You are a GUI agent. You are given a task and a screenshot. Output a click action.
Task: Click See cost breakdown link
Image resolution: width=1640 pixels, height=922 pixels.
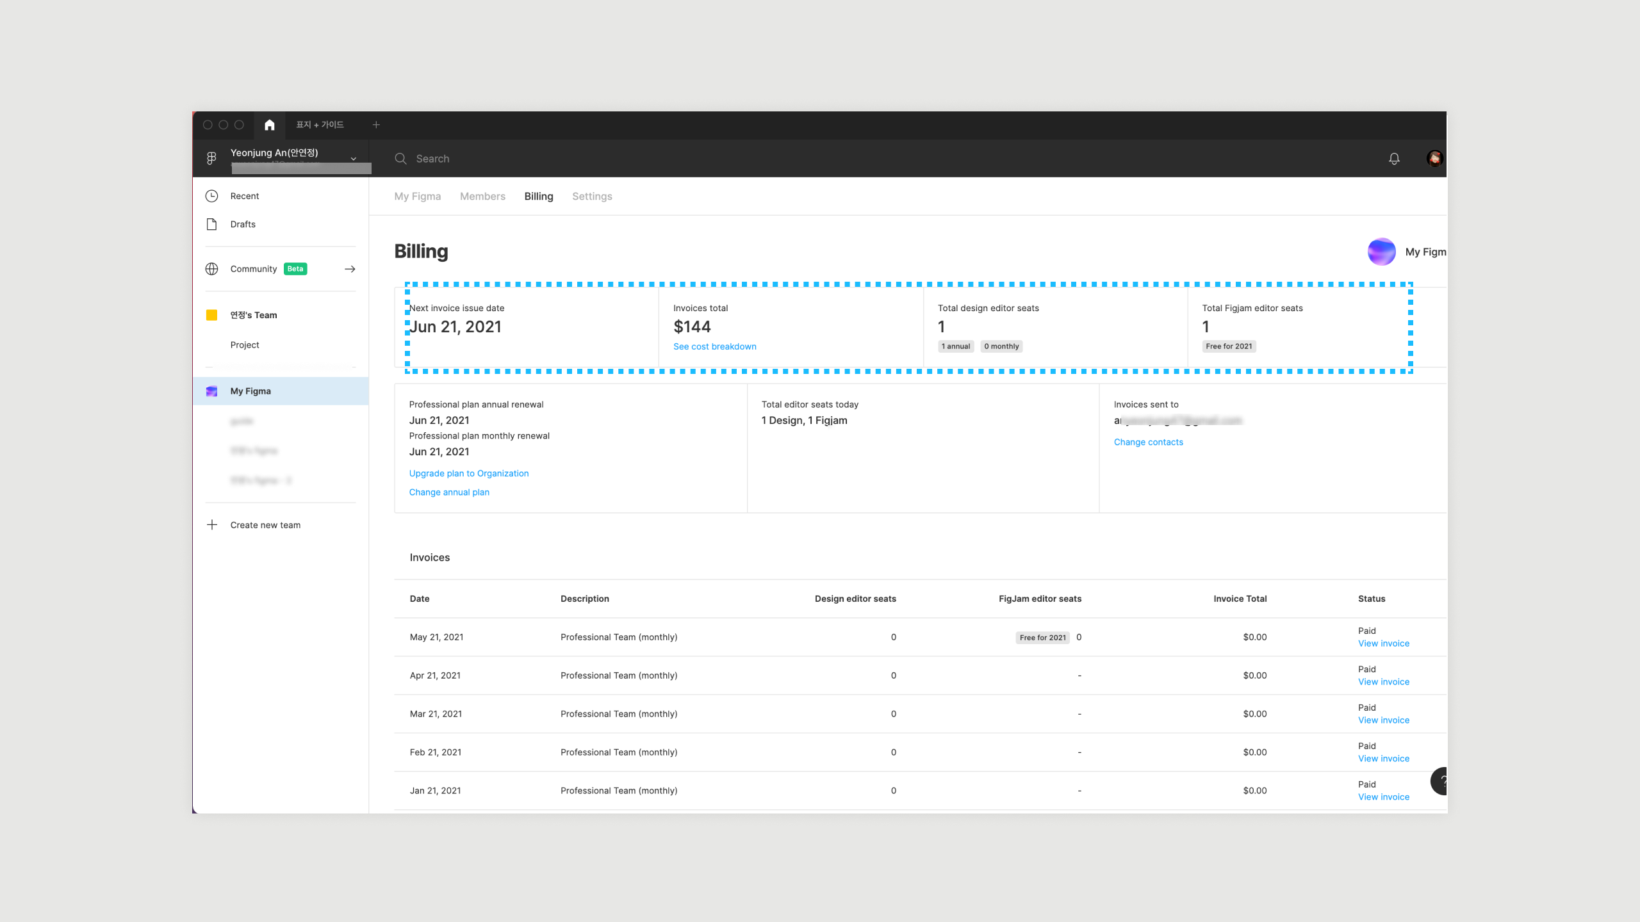click(714, 346)
